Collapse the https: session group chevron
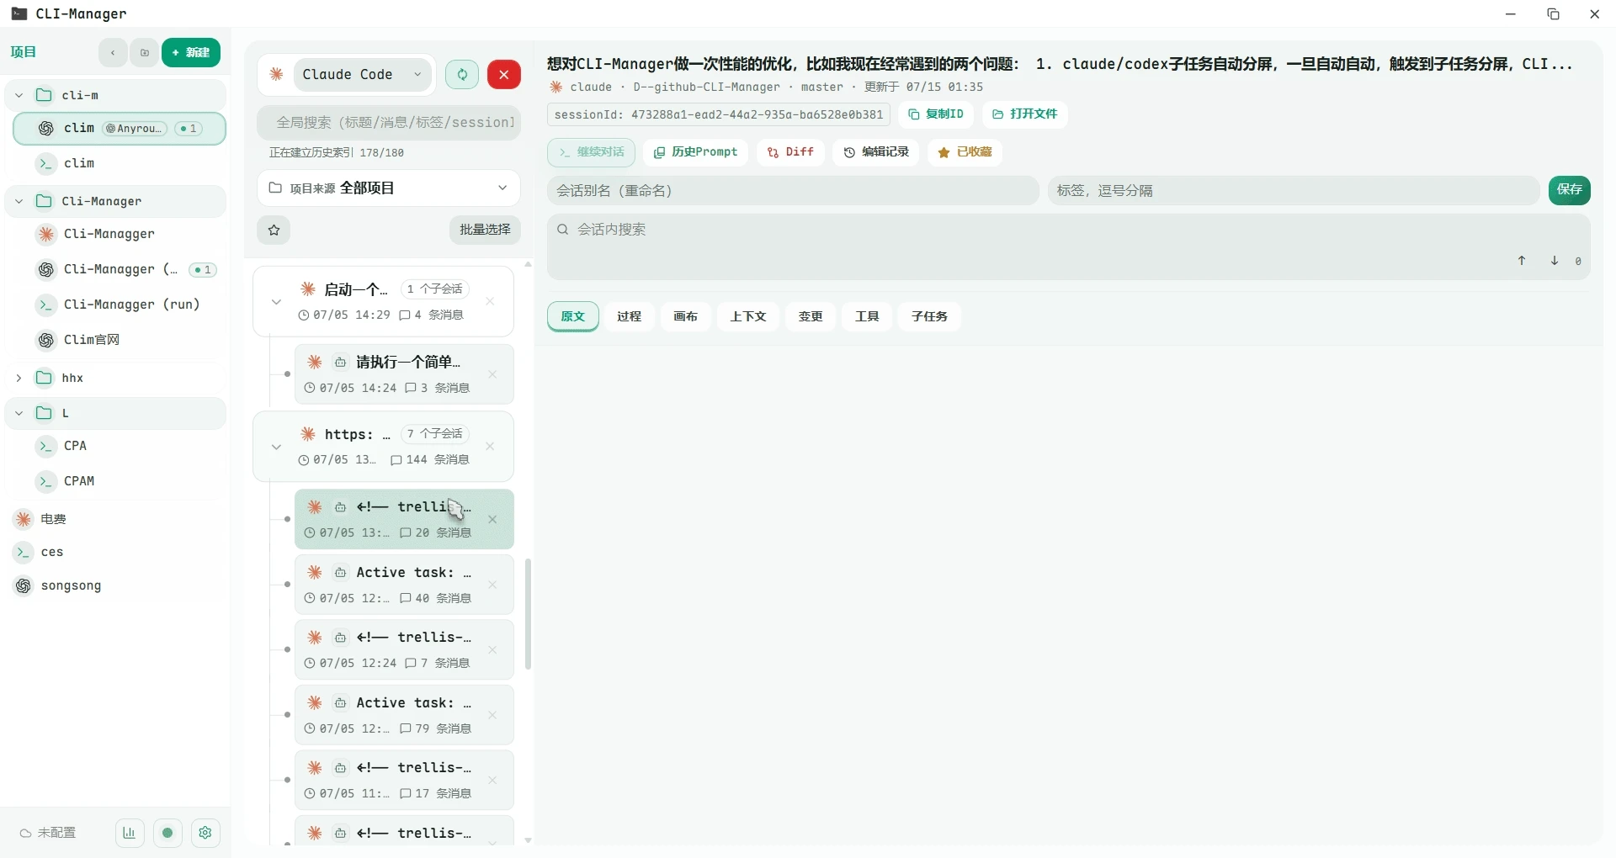The width and height of the screenshot is (1616, 858). point(276,447)
